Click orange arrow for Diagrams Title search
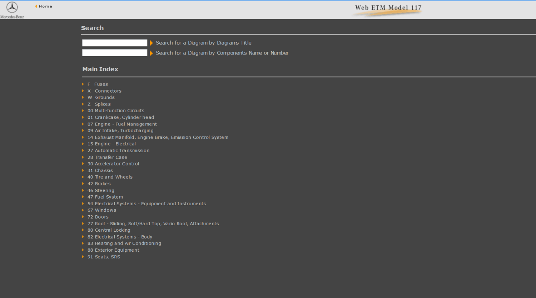 tap(152, 43)
